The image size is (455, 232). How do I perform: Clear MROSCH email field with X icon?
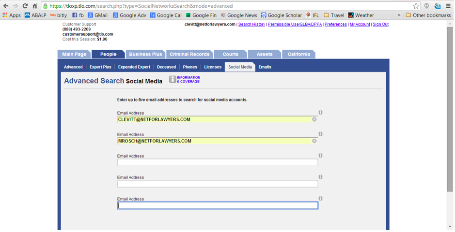point(314,141)
